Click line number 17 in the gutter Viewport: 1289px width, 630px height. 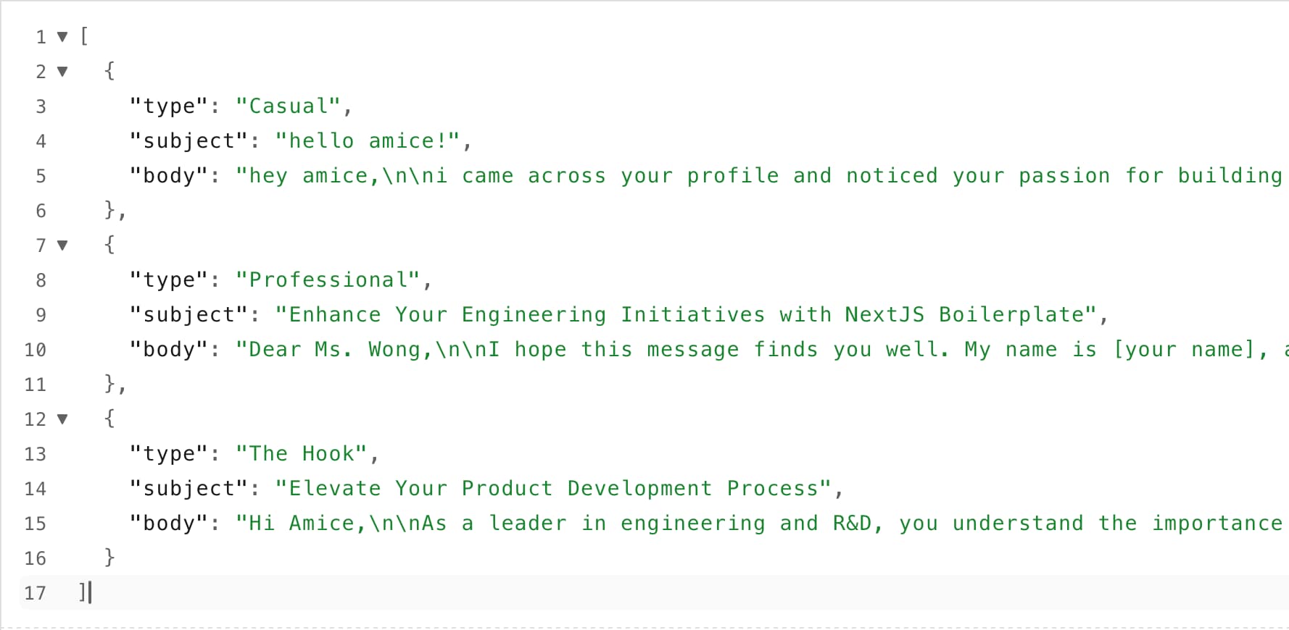click(x=35, y=593)
